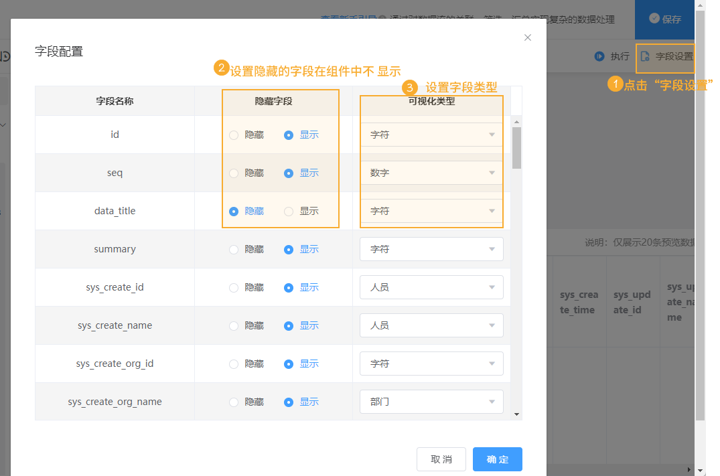Close the 字段配置 dialog with the X
The width and height of the screenshot is (720, 476).
527,37
